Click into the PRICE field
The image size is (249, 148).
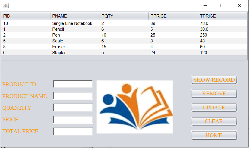[73, 120]
